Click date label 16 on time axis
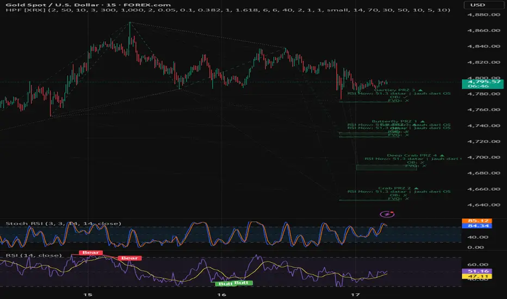507x299 pixels. point(221,295)
